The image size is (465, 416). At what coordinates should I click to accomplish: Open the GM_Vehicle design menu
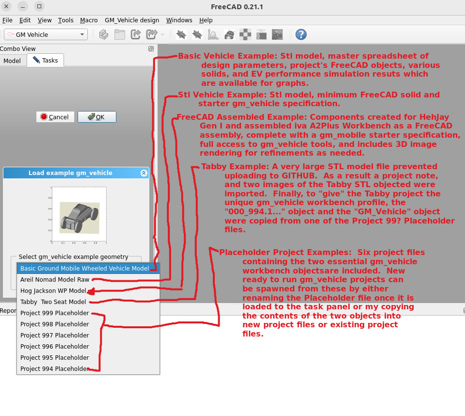132,20
